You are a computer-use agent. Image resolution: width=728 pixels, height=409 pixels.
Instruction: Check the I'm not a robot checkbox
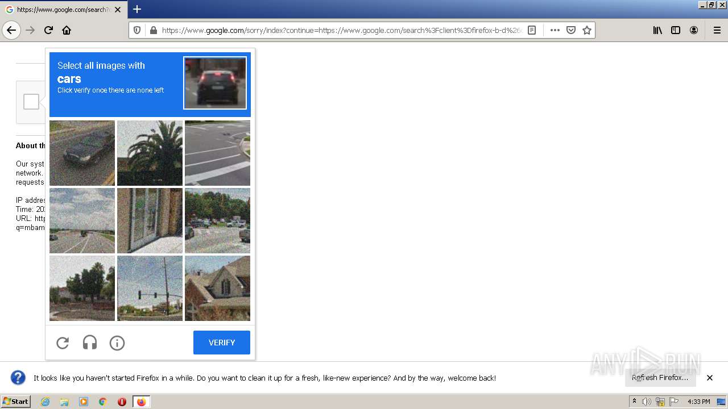pos(31,102)
